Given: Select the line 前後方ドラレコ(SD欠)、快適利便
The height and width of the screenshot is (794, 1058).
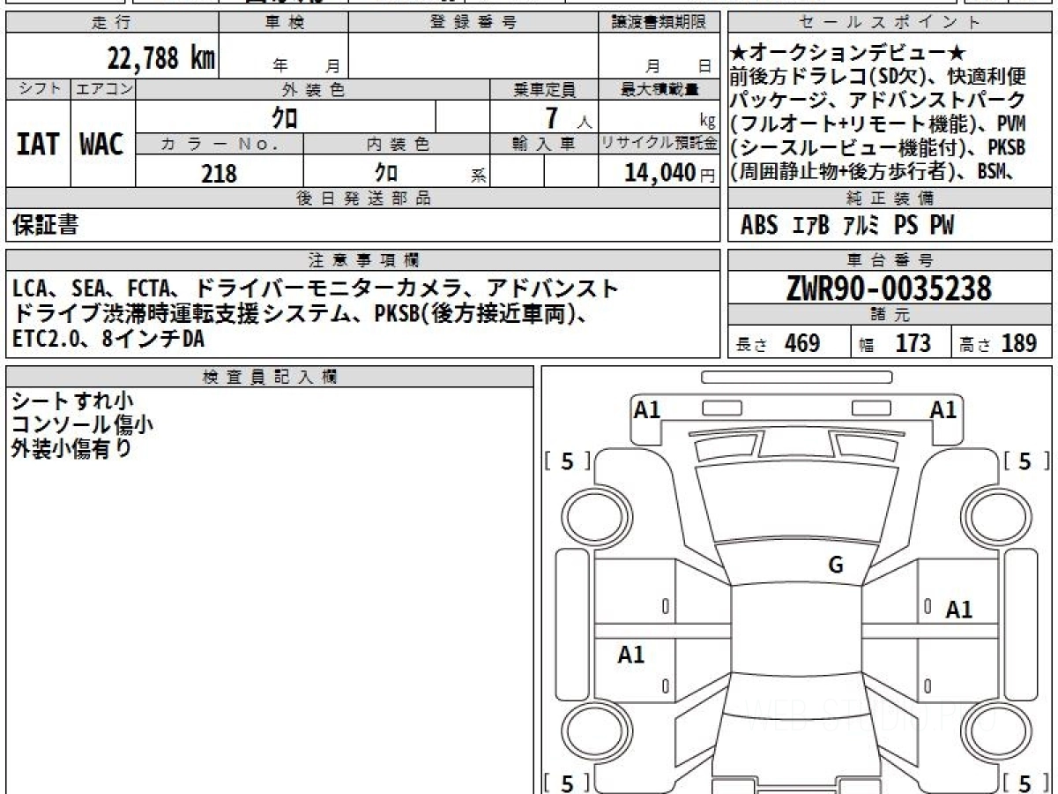Looking at the screenshot, I should [878, 77].
